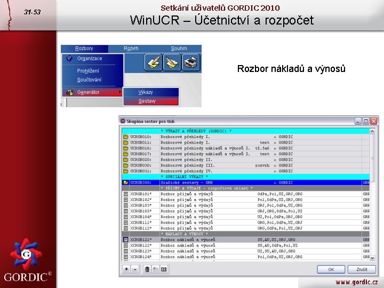Click the minus button in the dialog toolbar

point(135,269)
